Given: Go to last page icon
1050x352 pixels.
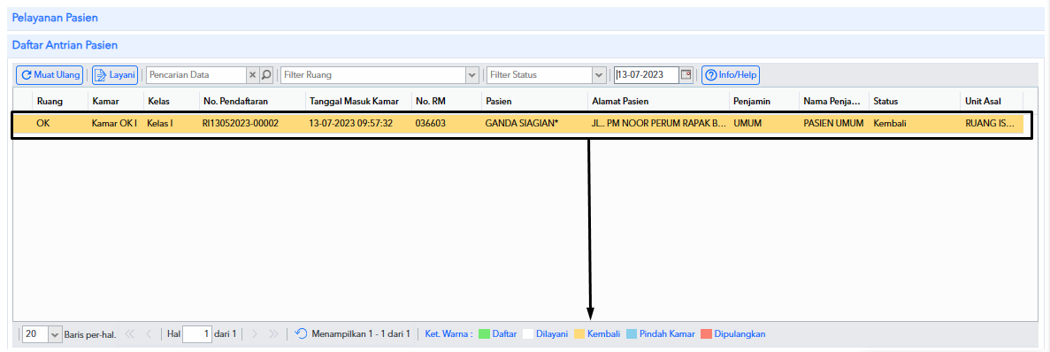Looking at the screenshot, I should click(273, 333).
